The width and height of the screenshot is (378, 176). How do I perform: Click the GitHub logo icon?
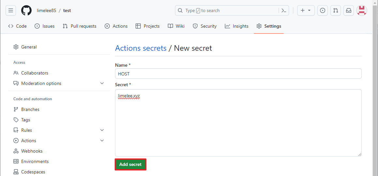click(x=26, y=11)
